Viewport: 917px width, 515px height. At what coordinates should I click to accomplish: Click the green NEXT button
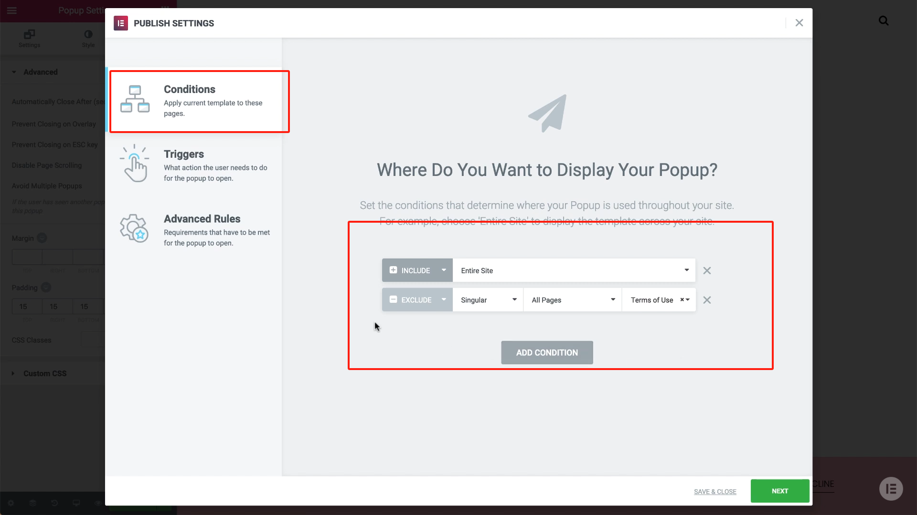[779, 491]
